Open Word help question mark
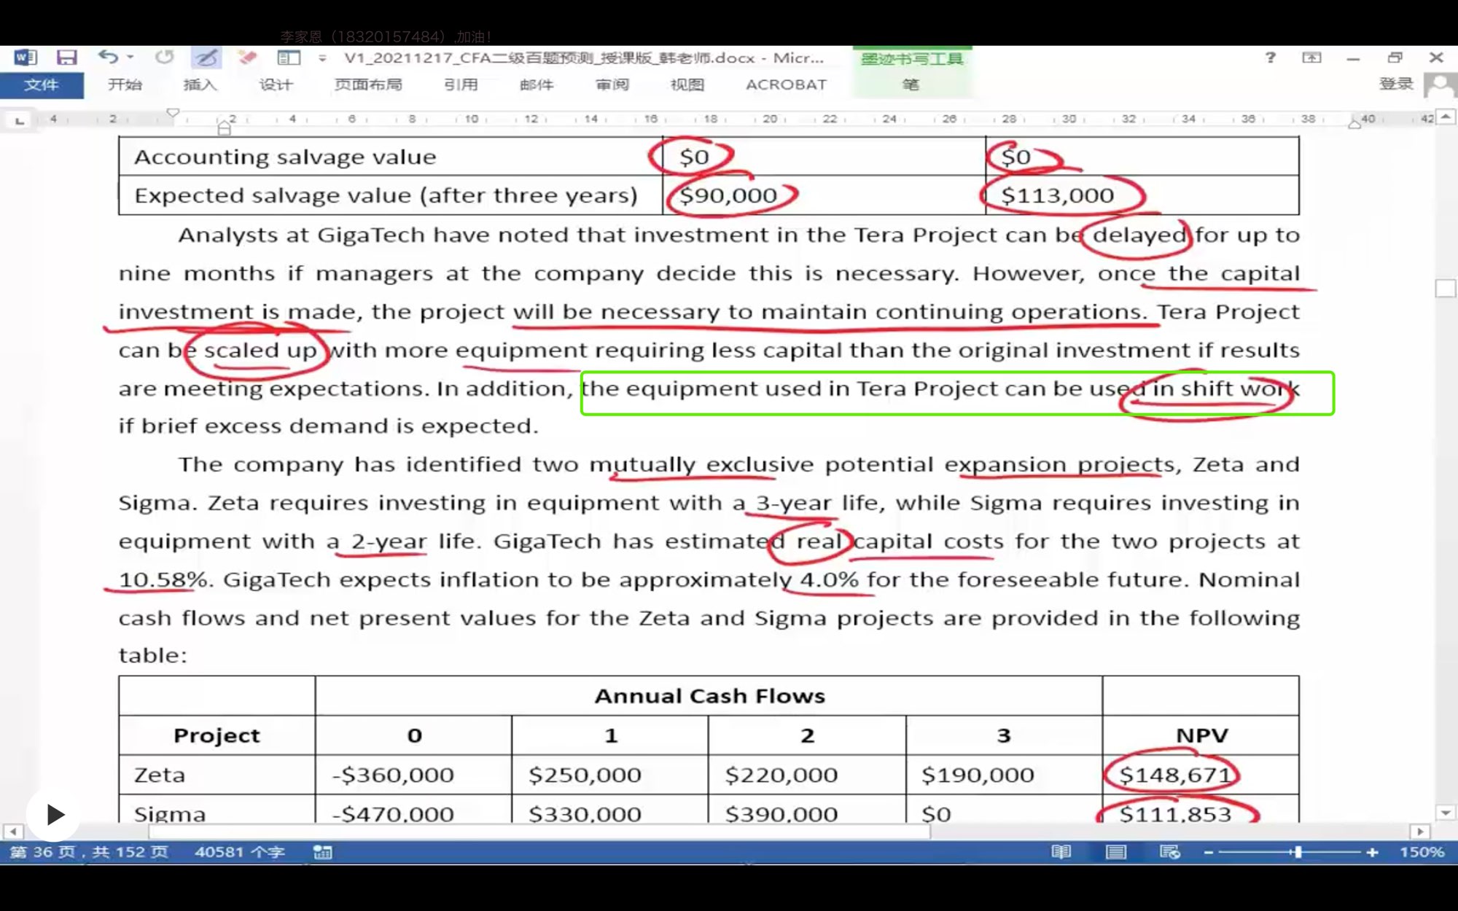The image size is (1458, 911). (x=1270, y=57)
